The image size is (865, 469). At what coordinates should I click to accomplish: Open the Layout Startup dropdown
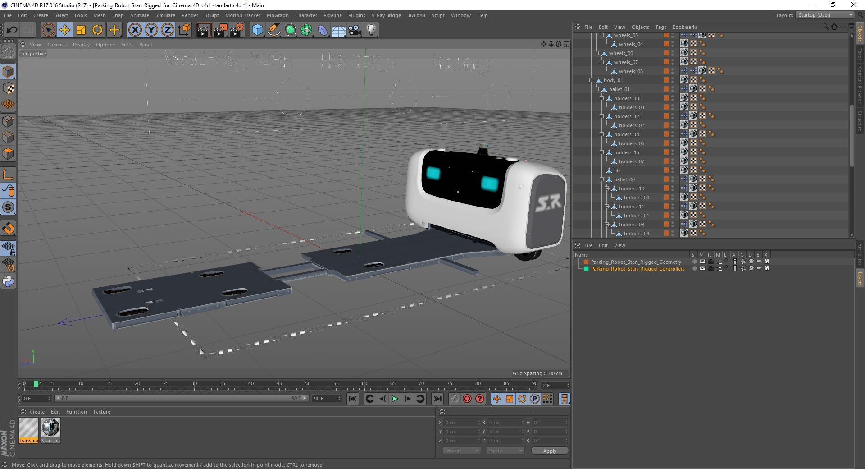coord(825,15)
